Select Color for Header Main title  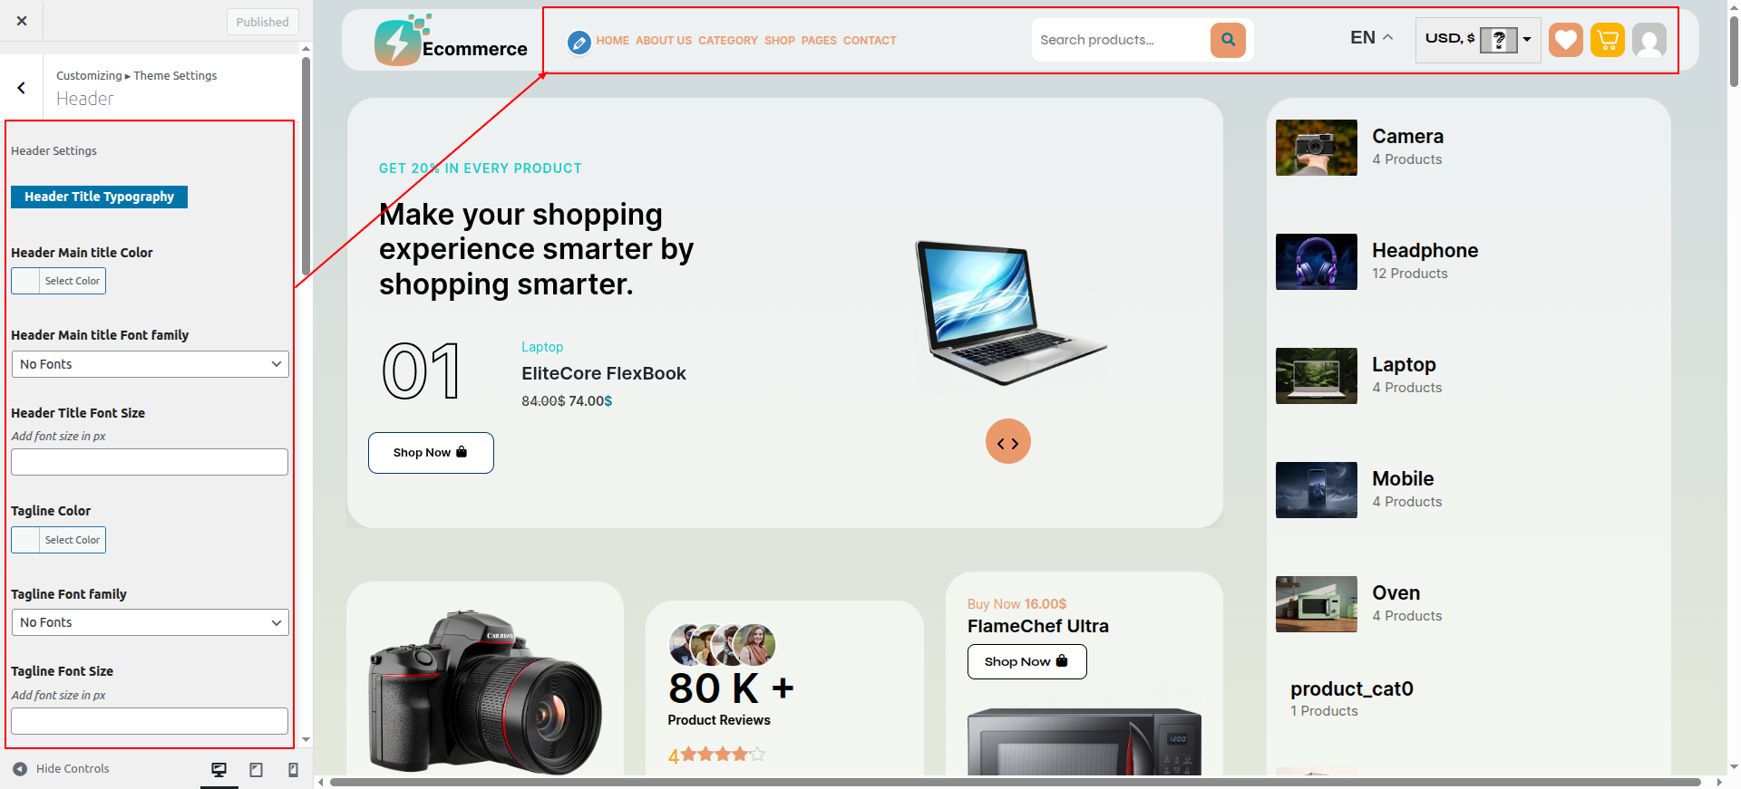[58, 281]
